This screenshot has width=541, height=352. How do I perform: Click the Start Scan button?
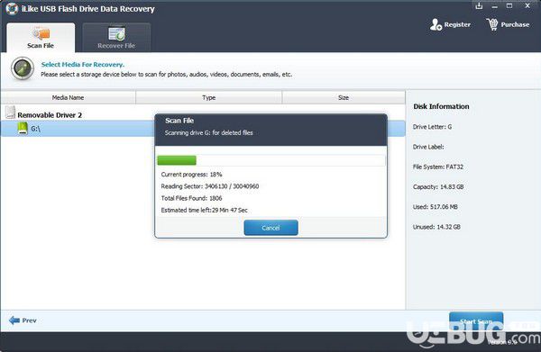tap(476, 321)
